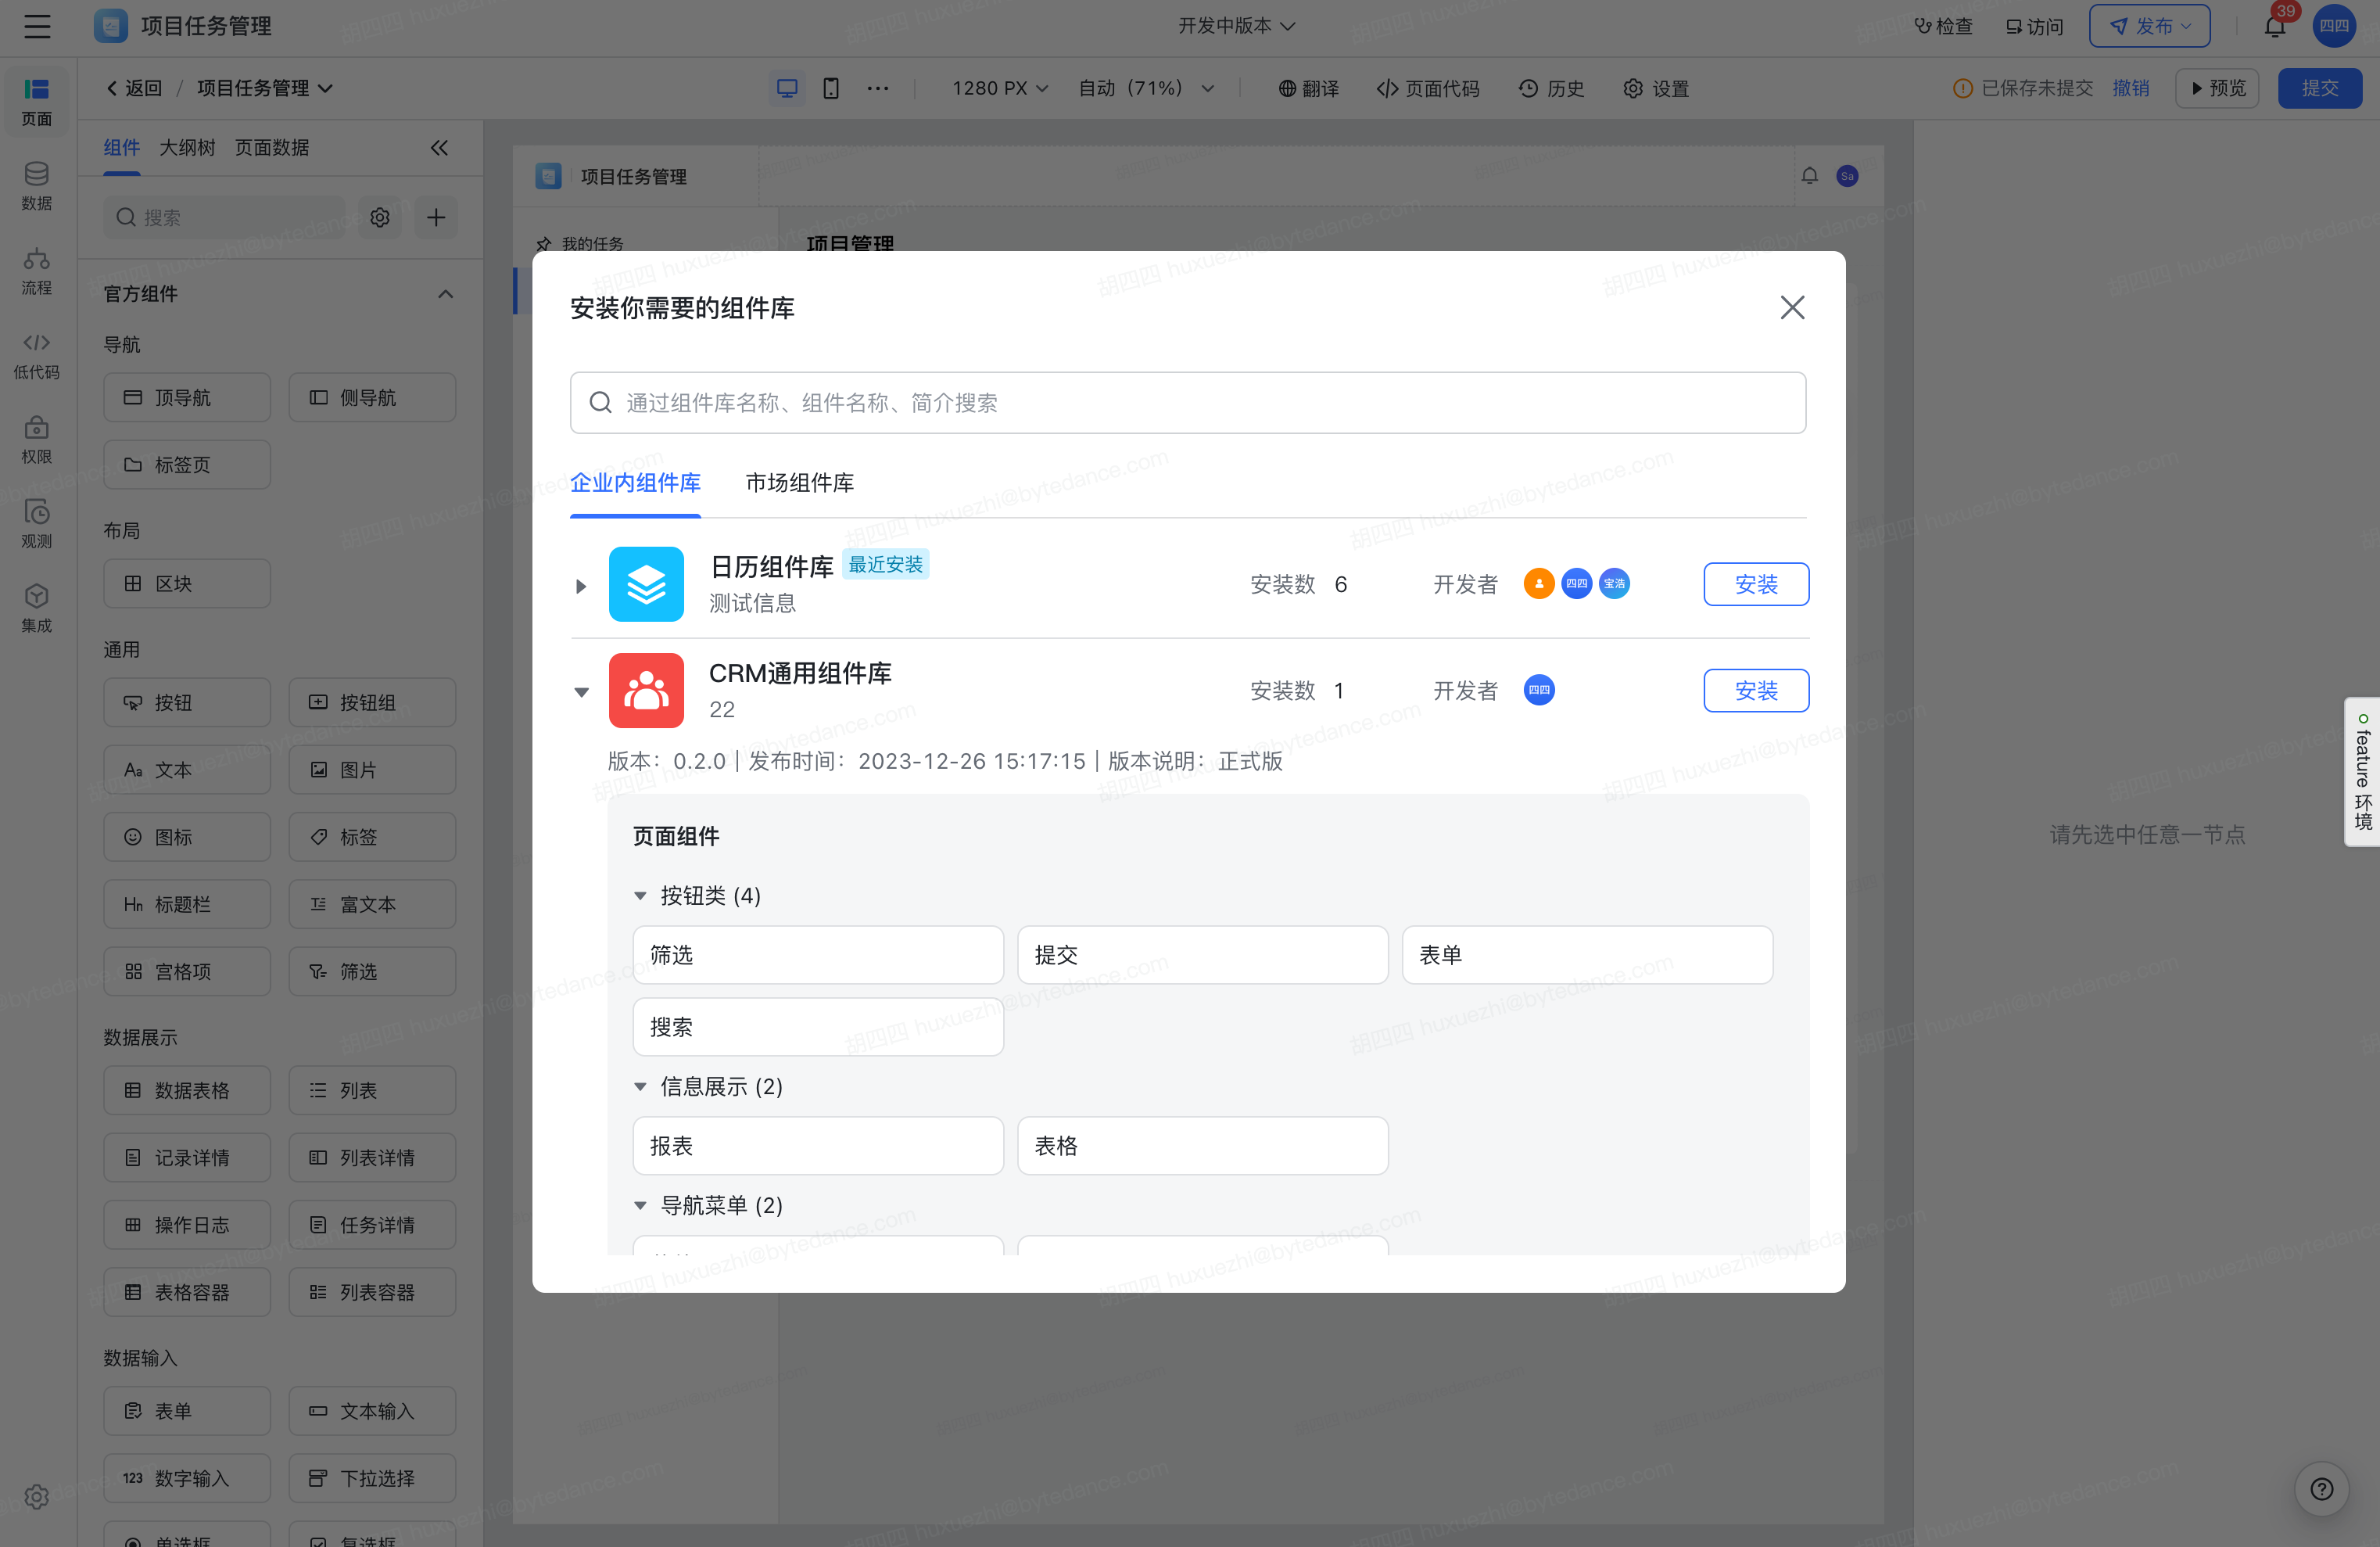Screen dimensions: 2380x1547
Task: Open the 翻译 tool
Action: [x=1308, y=88]
